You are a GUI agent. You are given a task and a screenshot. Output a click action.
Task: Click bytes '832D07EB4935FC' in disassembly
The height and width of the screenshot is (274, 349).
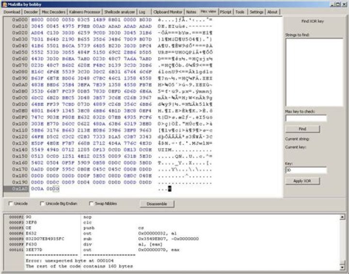[x=45, y=239]
